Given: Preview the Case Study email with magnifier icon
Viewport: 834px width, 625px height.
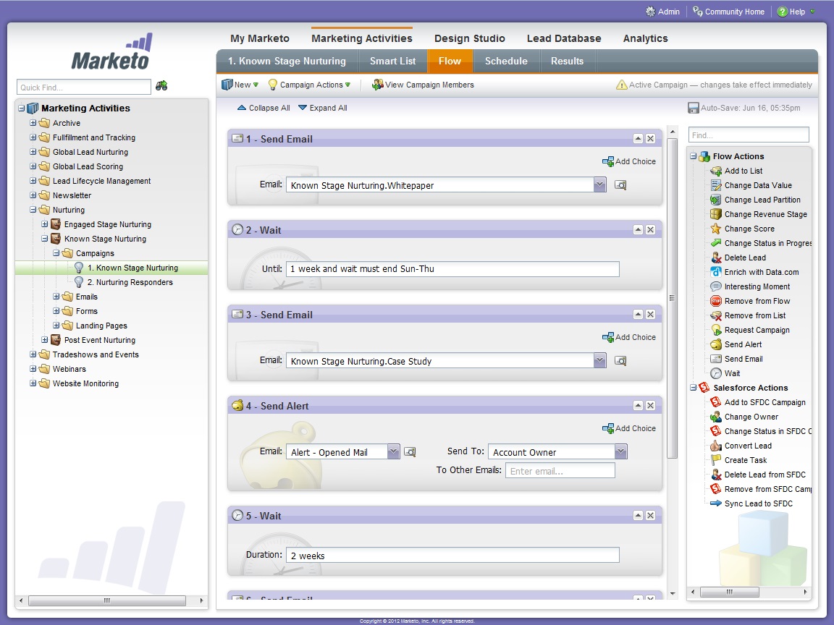Looking at the screenshot, I should pyautogui.click(x=620, y=361).
